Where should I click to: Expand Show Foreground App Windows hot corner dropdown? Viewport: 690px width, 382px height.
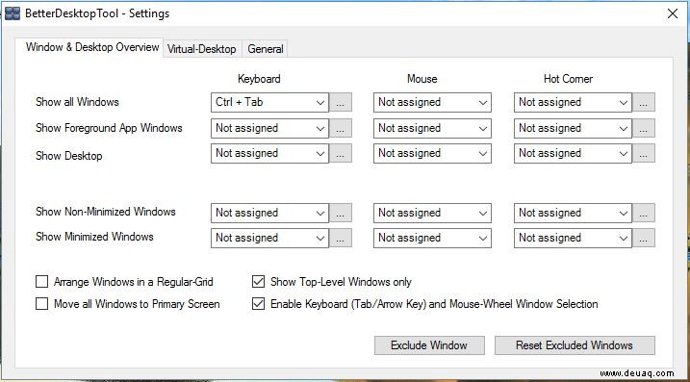pyautogui.click(x=573, y=129)
